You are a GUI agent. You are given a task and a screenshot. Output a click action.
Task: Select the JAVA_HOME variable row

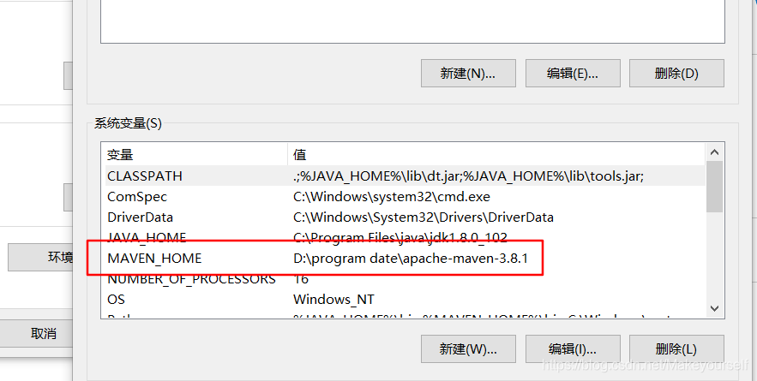coord(405,238)
